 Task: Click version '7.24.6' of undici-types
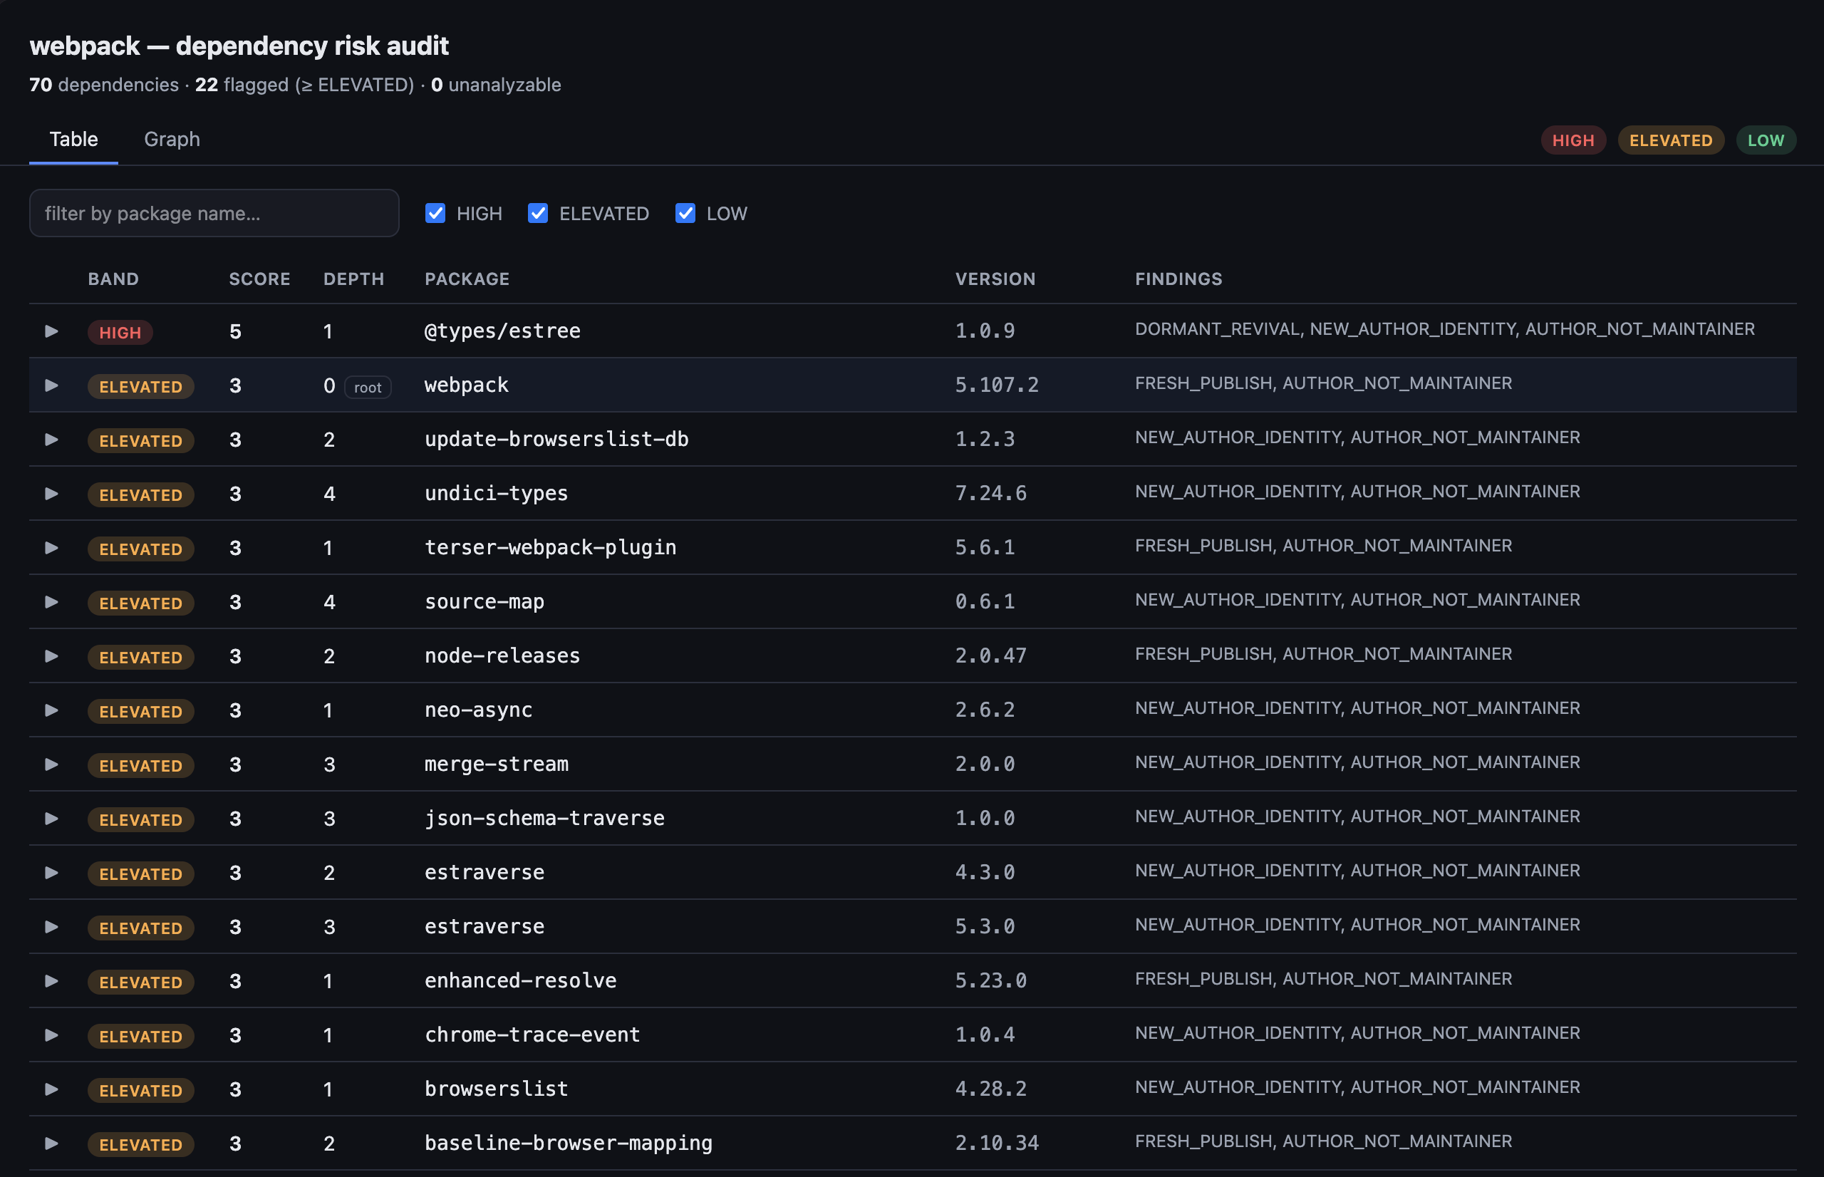click(991, 494)
